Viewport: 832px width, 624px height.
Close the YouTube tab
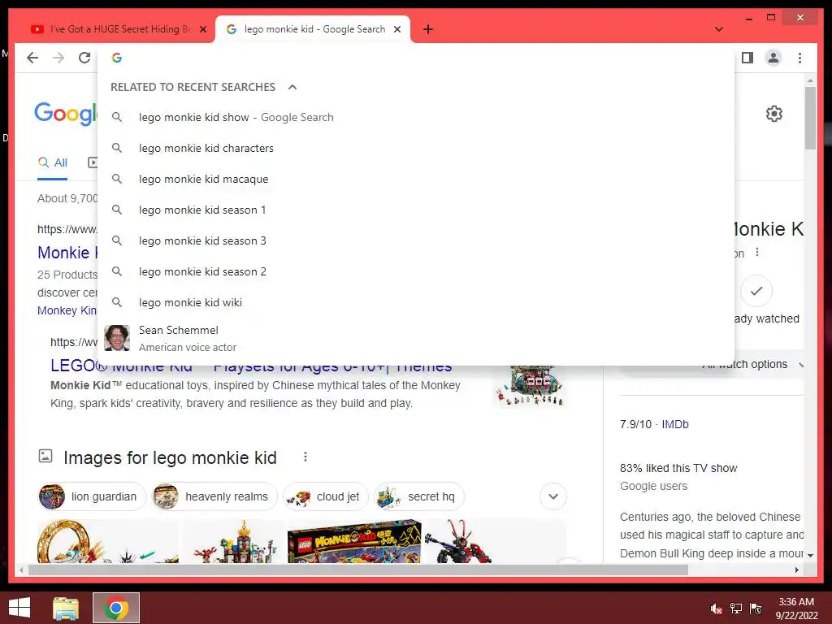click(x=202, y=29)
